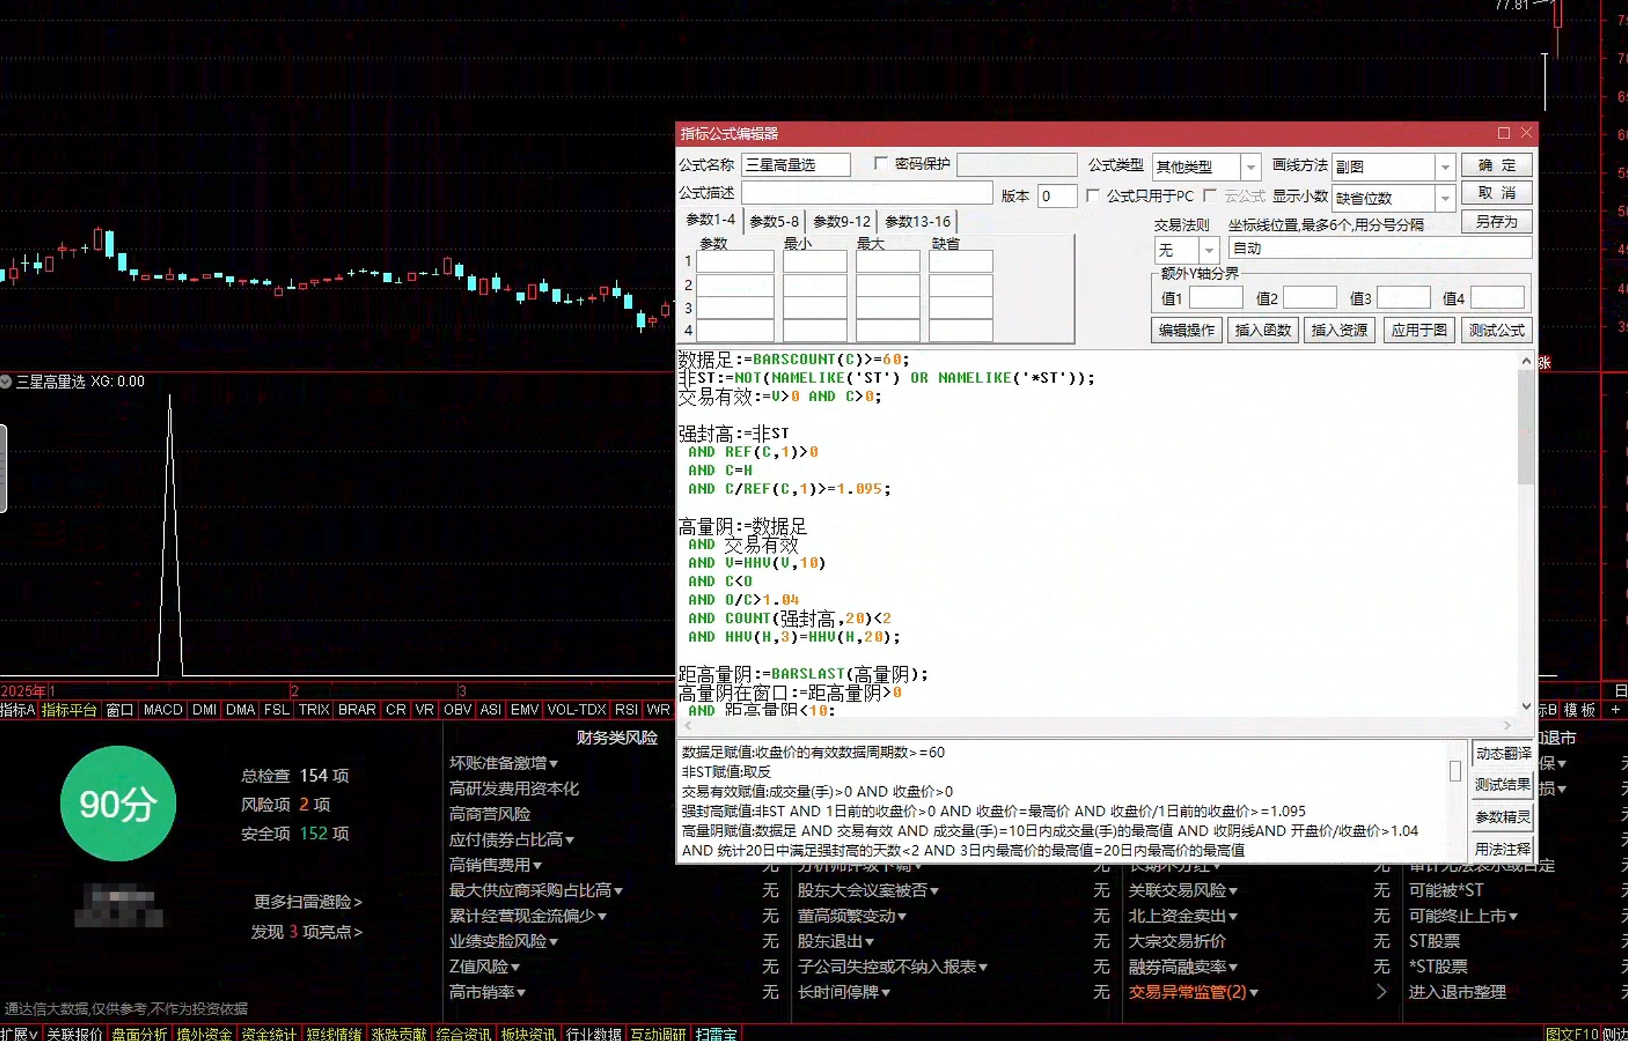Open the 公式类型 dropdown
The height and width of the screenshot is (1041, 1628).
(x=1250, y=167)
